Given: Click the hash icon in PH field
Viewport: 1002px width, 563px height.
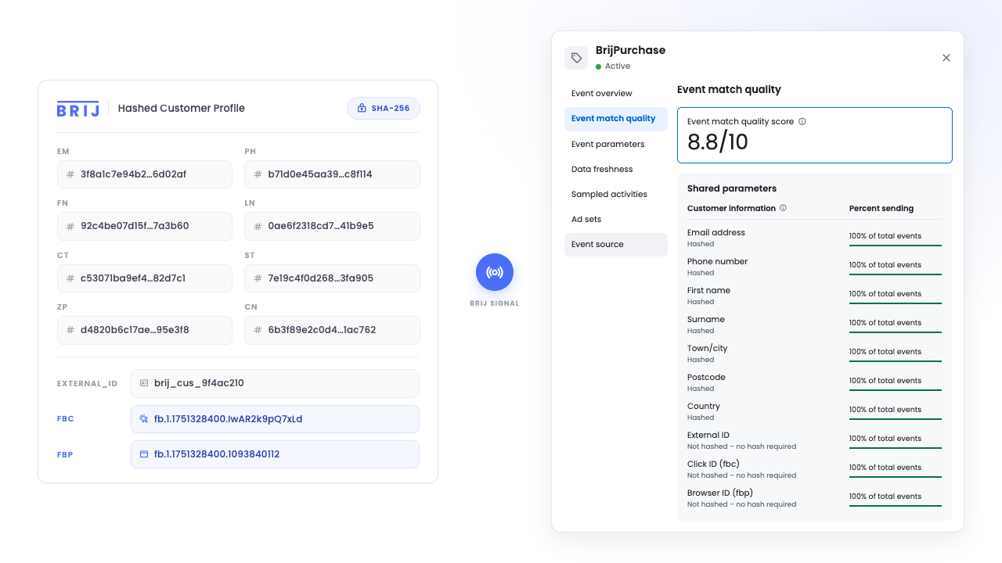Looking at the screenshot, I should pos(258,174).
